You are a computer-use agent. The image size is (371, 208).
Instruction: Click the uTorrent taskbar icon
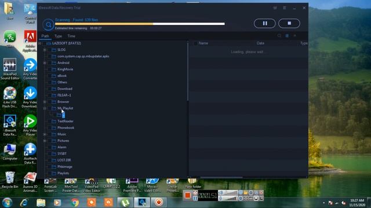[x=125, y=202]
